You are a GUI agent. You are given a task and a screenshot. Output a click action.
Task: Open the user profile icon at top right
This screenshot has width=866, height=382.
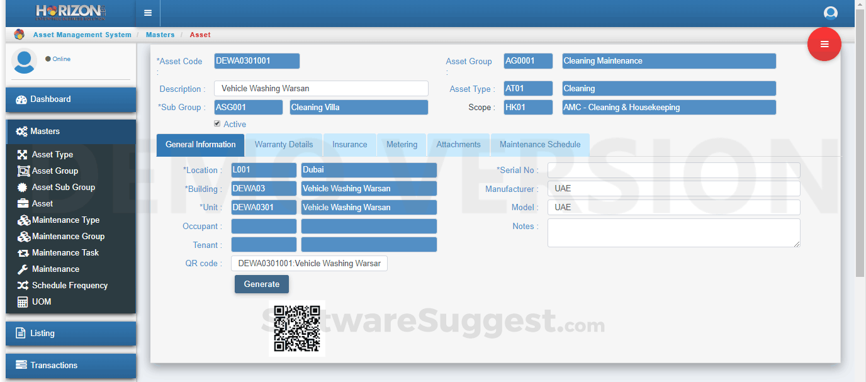point(831,13)
